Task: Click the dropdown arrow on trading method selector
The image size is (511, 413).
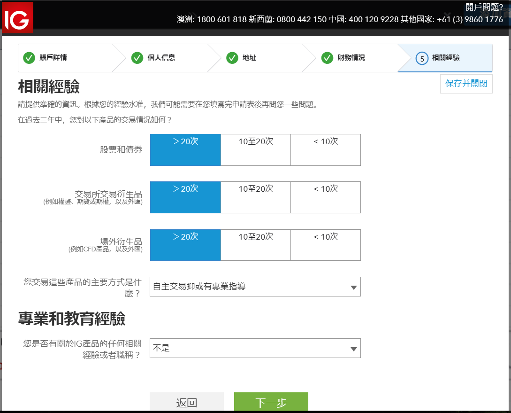Action: pos(353,287)
